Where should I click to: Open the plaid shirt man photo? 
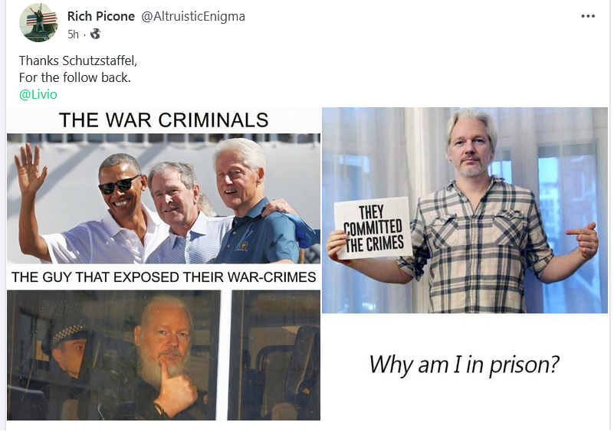465,210
